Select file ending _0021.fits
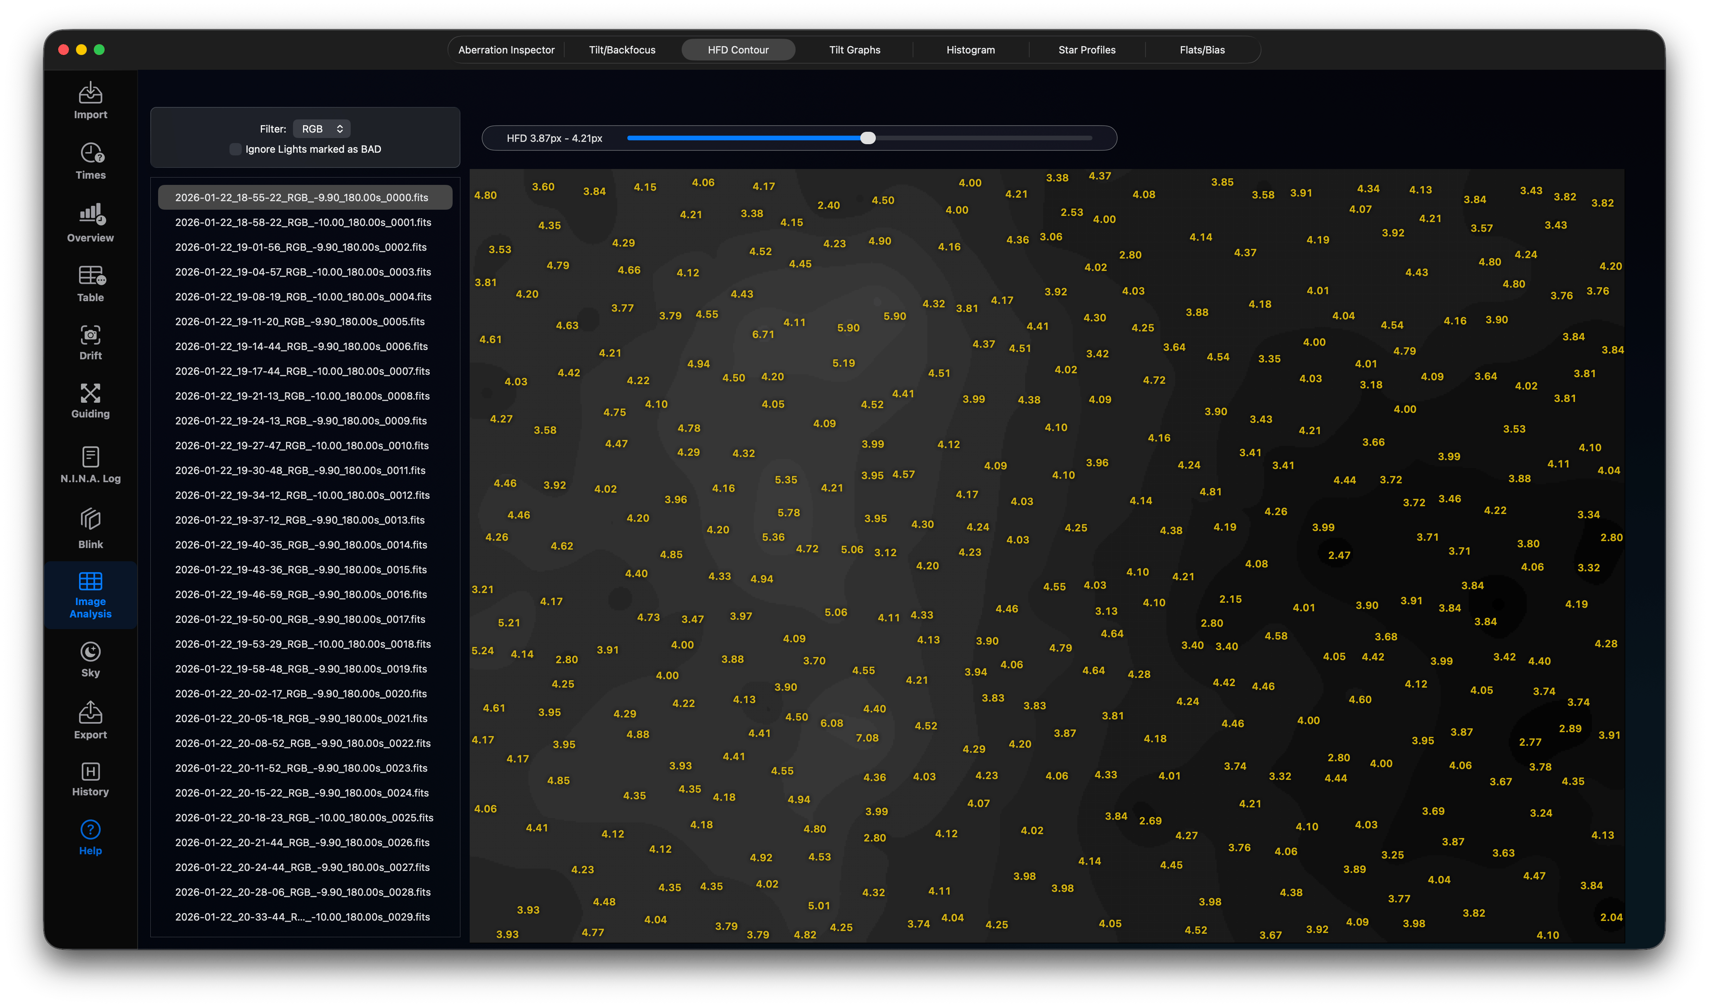 pyautogui.click(x=305, y=719)
